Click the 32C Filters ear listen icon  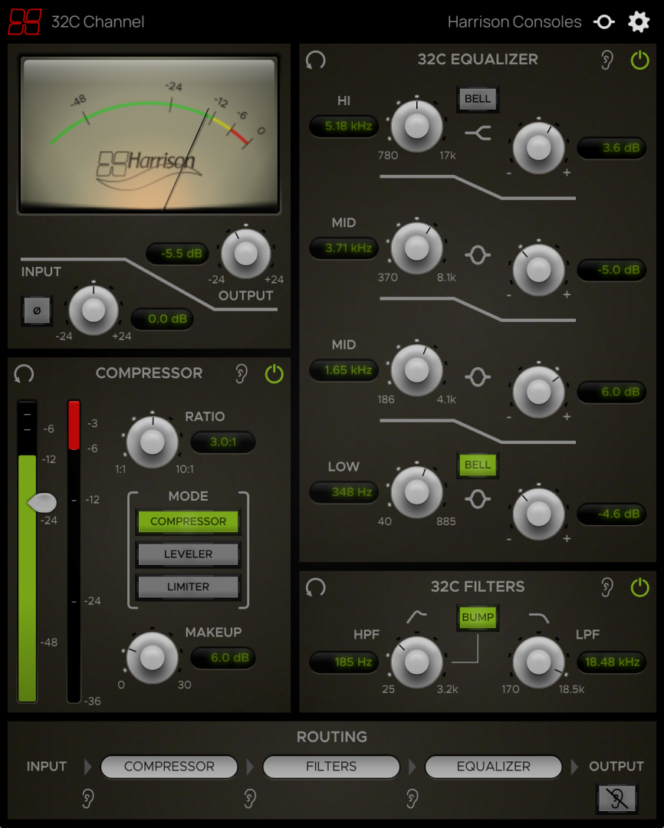pyautogui.click(x=607, y=587)
